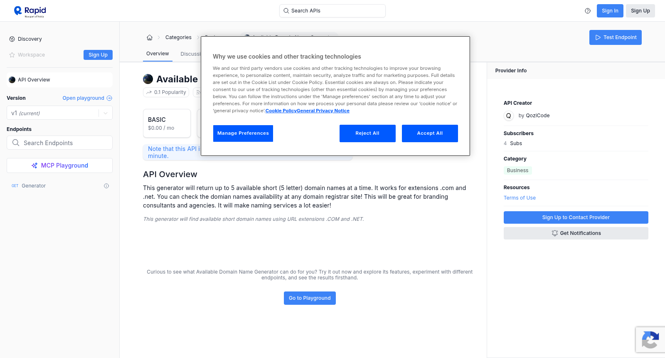Open the General Privacy Notice link
665x358 pixels.
pos(323,111)
